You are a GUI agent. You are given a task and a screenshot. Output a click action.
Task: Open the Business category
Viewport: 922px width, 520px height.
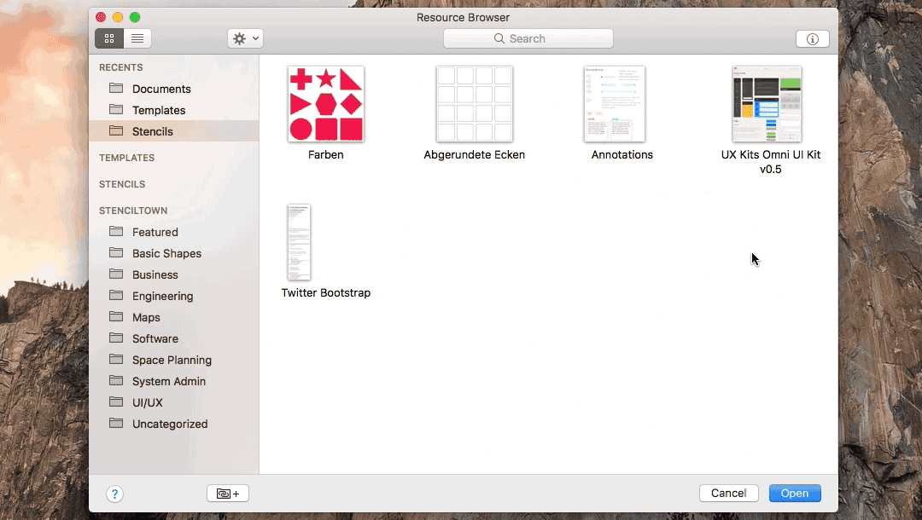point(174,274)
